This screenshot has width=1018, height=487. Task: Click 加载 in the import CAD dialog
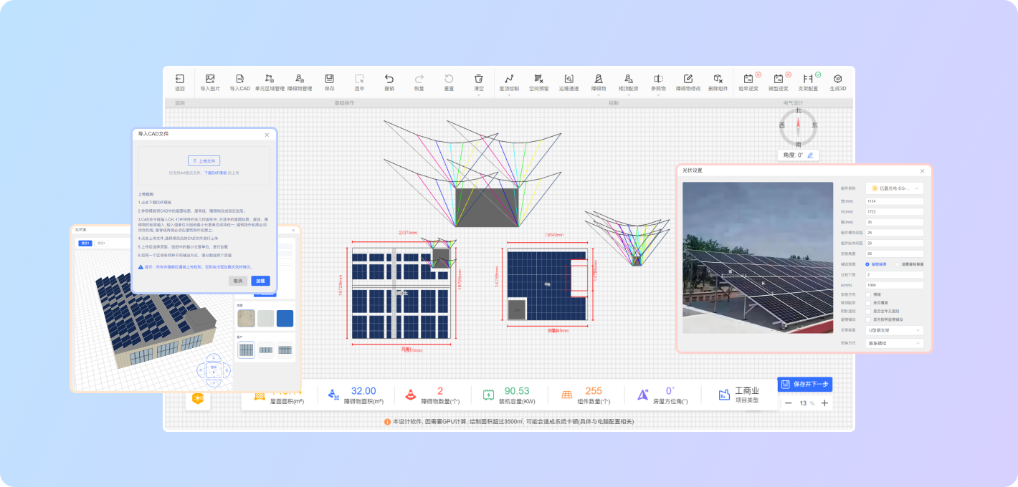click(x=260, y=281)
